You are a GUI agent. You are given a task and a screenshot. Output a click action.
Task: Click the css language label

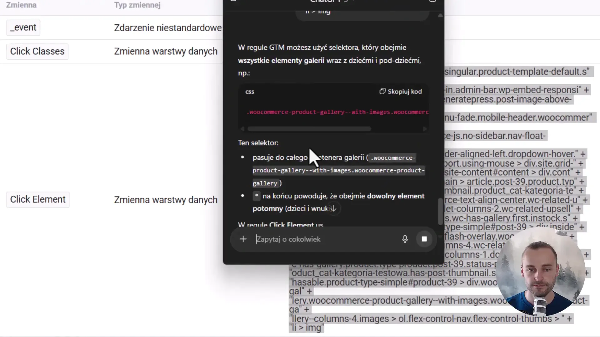(x=250, y=92)
